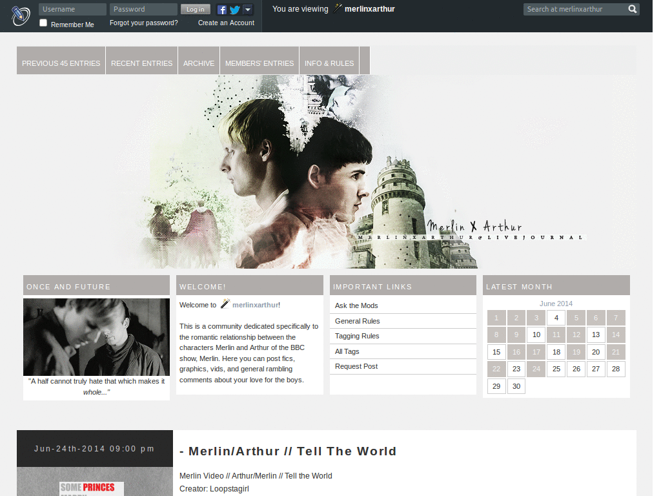Click the text Creator: Loopstagirl
Viewport: 661px width, 496px height.
[x=214, y=488]
